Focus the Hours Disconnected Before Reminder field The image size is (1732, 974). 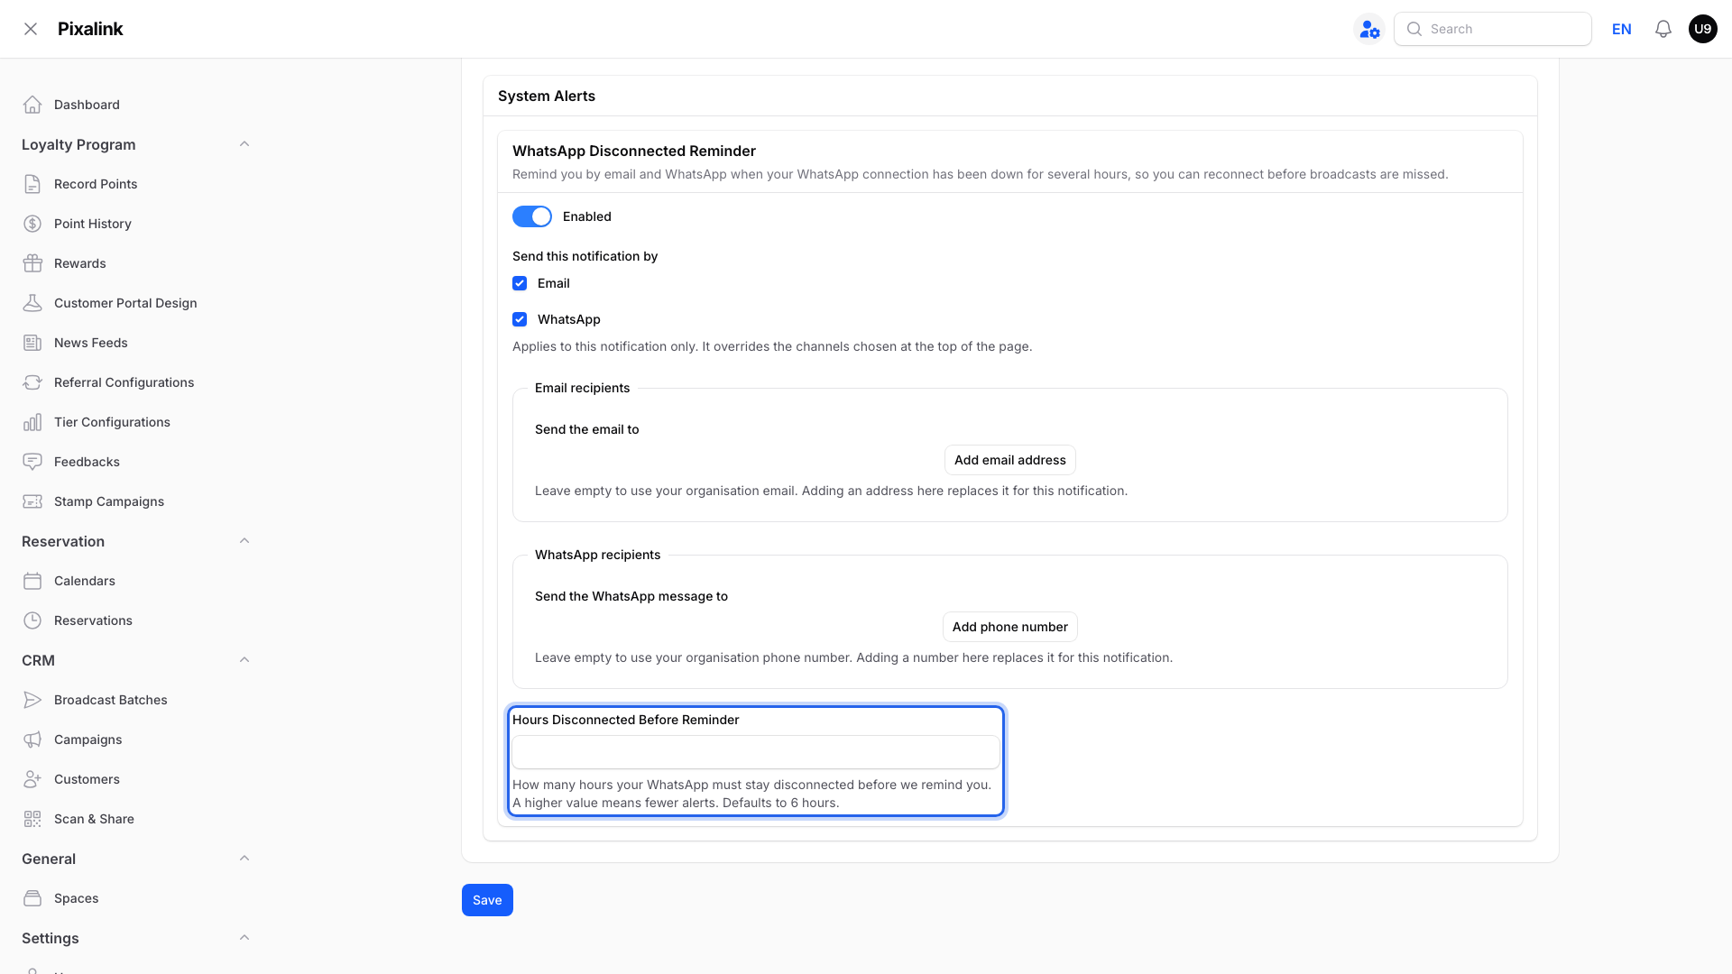point(756,752)
